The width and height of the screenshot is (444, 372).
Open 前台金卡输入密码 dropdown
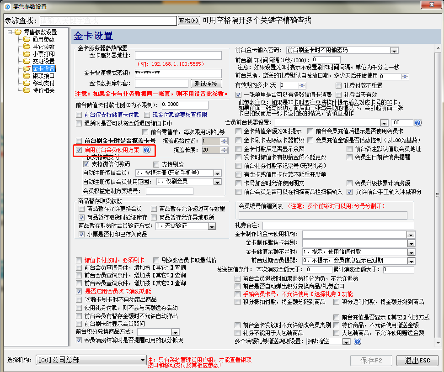click(394, 50)
